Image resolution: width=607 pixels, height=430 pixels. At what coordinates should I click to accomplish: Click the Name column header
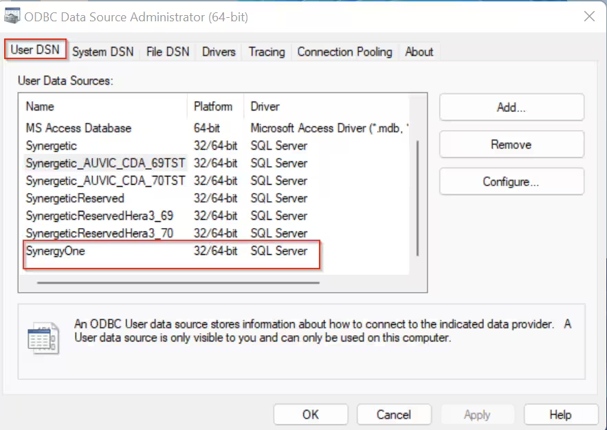click(104, 106)
